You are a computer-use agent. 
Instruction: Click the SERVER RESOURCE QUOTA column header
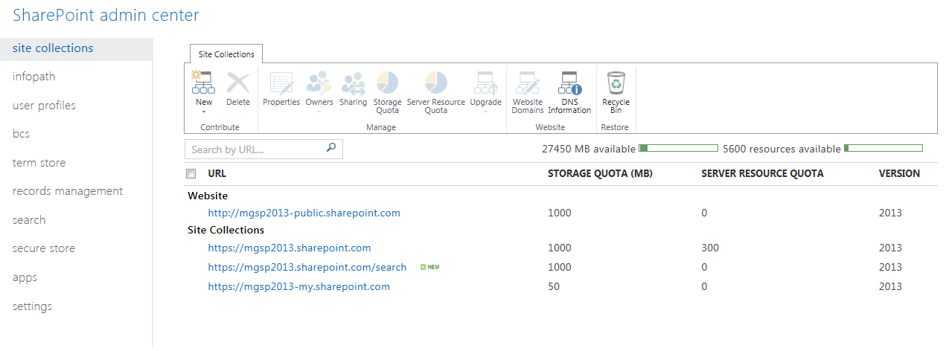pos(762,173)
